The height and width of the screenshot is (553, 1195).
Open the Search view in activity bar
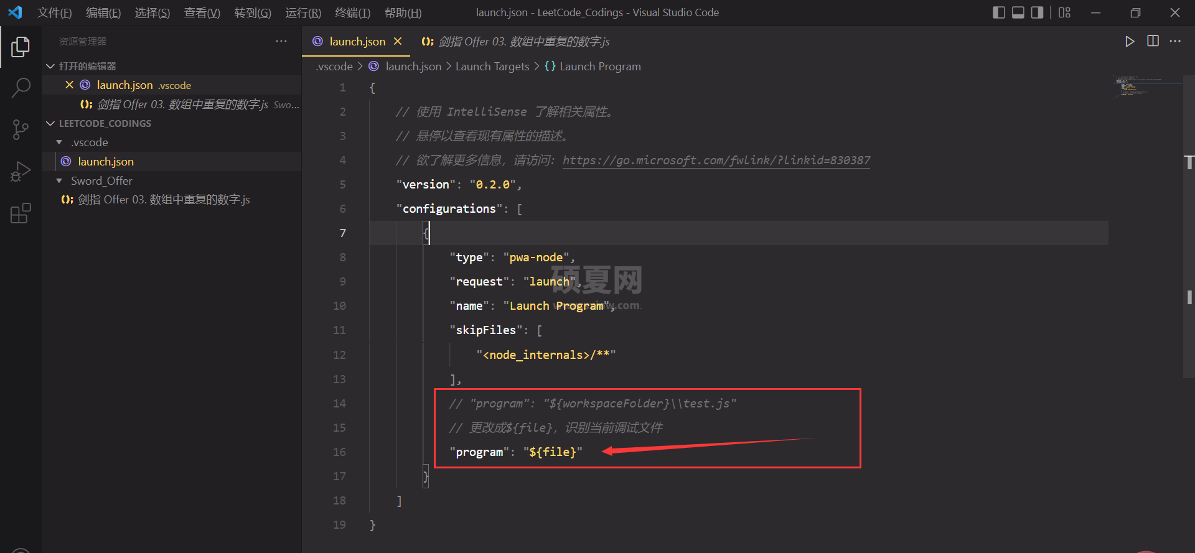pyautogui.click(x=21, y=88)
